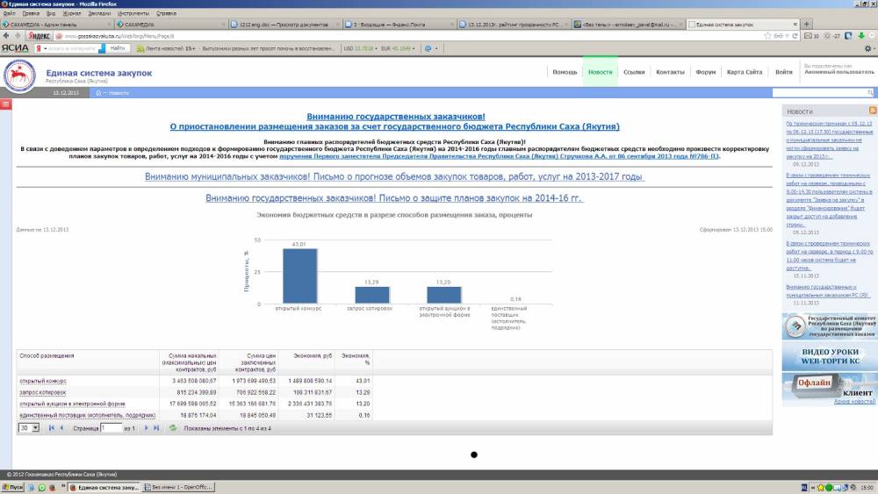
Task: Click the "Войти" login link
Action: pyautogui.click(x=783, y=72)
